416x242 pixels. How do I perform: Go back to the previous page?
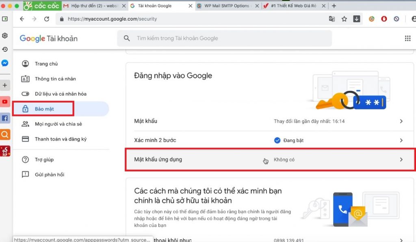(x=22, y=19)
